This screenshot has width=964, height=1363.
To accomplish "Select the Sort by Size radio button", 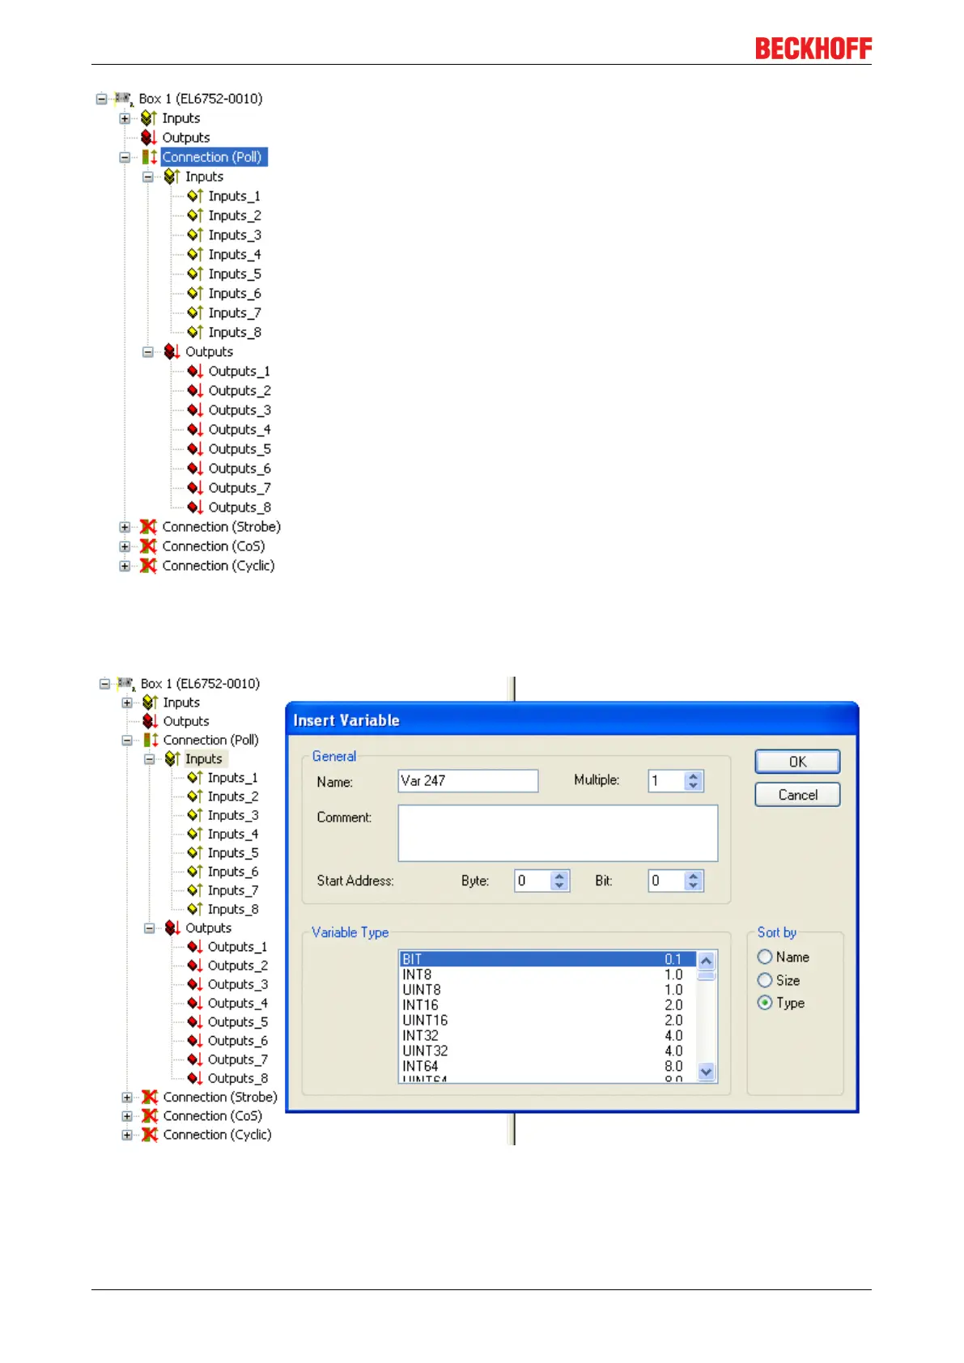I will pyautogui.click(x=765, y=980).
